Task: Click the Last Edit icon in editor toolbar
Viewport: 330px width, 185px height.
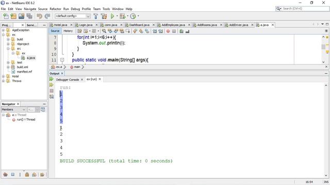Action: (79, 31)
